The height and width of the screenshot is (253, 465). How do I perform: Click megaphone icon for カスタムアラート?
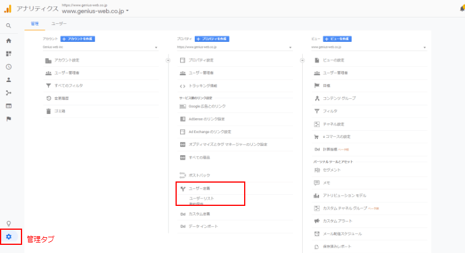(x=317, y=221)
